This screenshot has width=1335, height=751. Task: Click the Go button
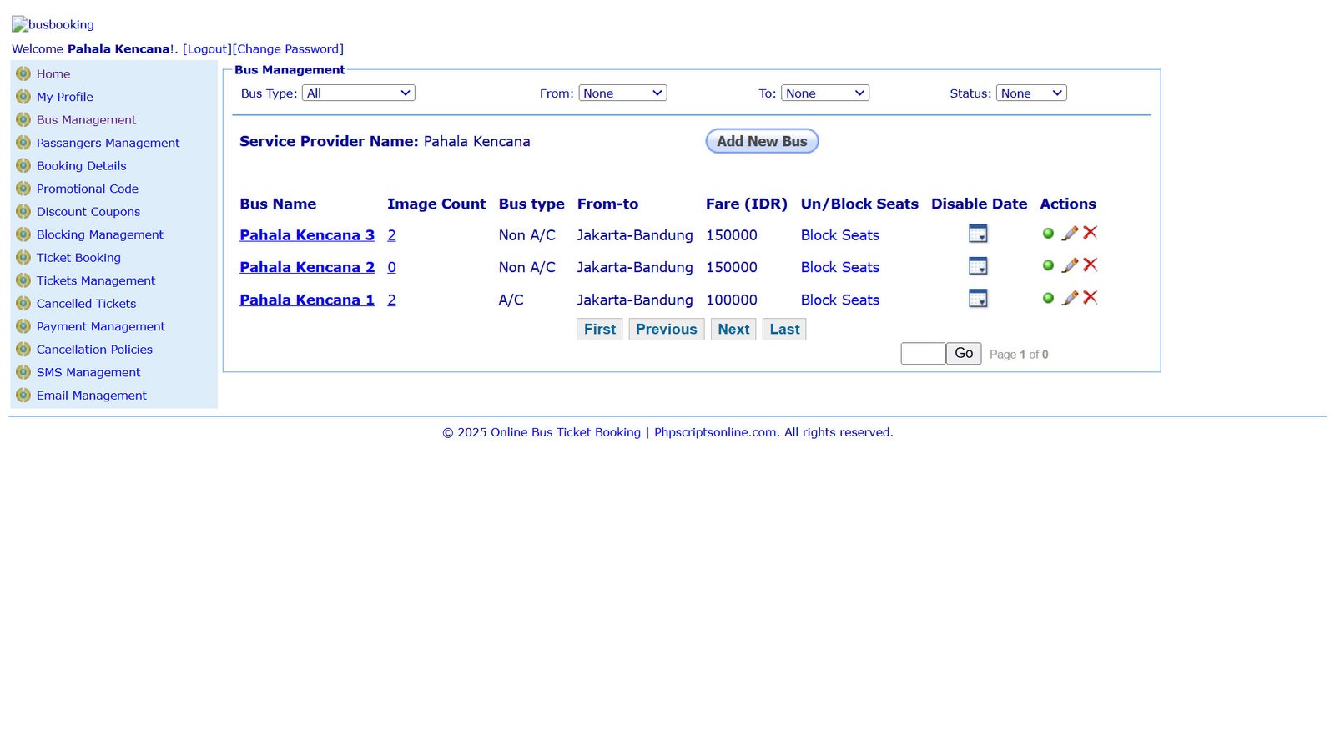click(x=964, y=353)
